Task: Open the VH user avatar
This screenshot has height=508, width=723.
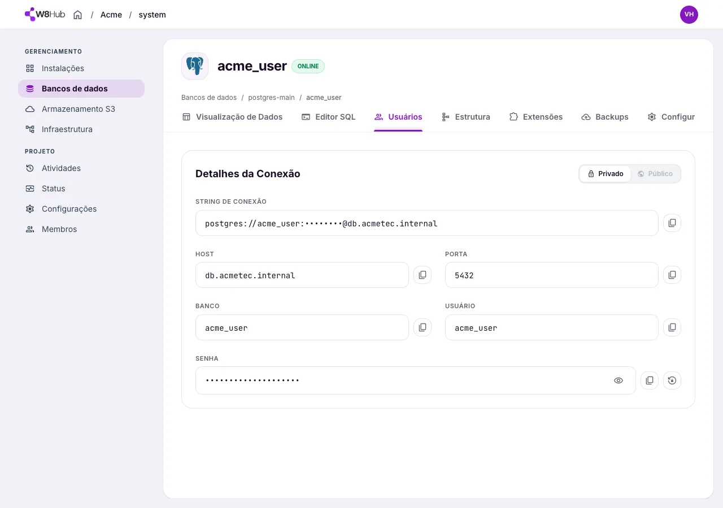Action: click(x=689, y=15)
